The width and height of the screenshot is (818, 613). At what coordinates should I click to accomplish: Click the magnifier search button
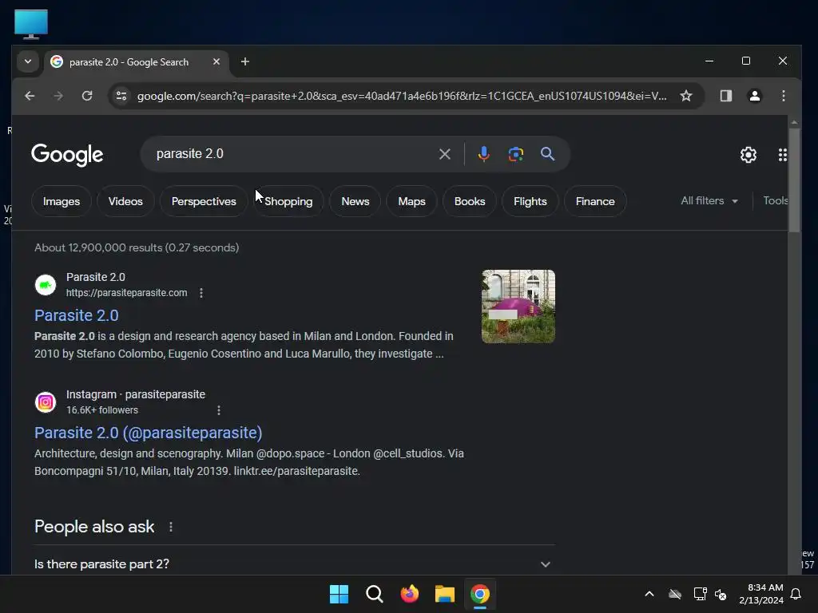tap(547, 154)
